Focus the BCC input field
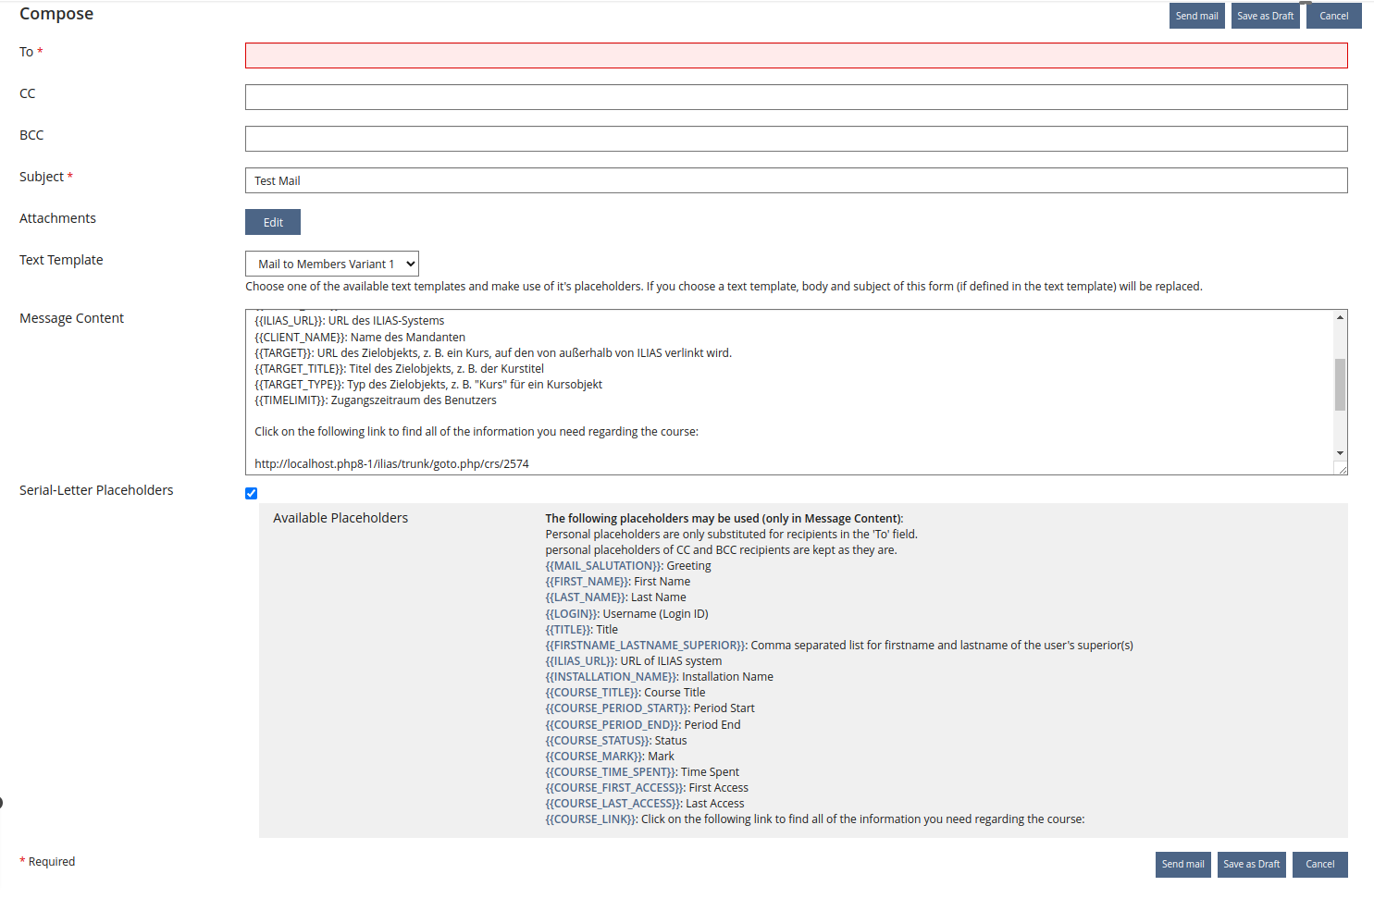Screen dimensions: 1374x911 pyautogui.click(x=796, y=139)
